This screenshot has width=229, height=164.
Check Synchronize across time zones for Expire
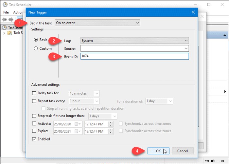[x=121, y=131]
